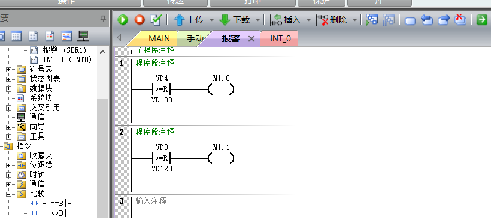Click the color-striped table icon above tree
Screen dimensions: 491x218
click(x=50, y=37)
